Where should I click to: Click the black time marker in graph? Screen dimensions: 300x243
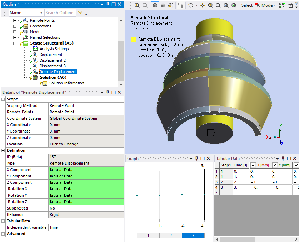[205, 194]
